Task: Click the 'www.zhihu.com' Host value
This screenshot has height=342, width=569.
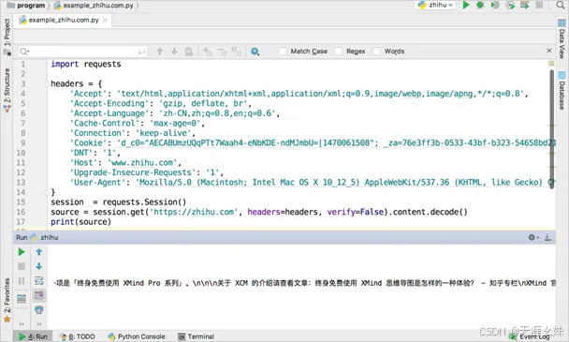Action: click(142, 162)
